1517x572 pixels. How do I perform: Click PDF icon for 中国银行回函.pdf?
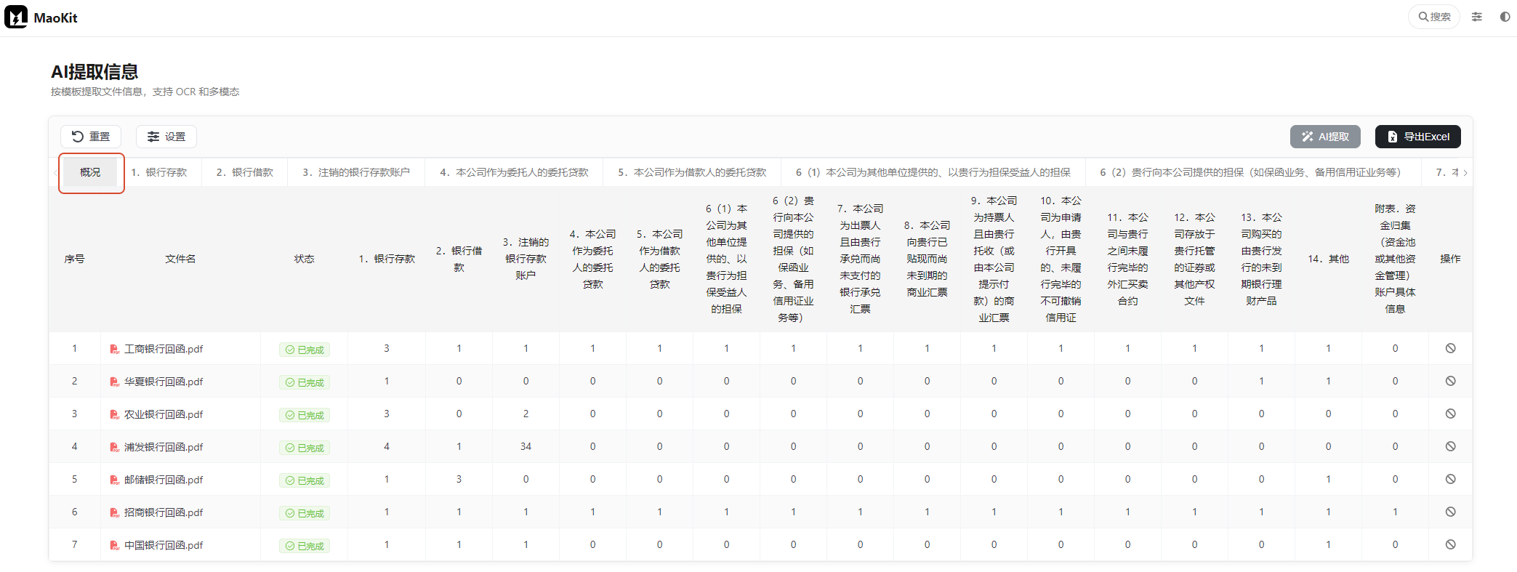[114, 546]
